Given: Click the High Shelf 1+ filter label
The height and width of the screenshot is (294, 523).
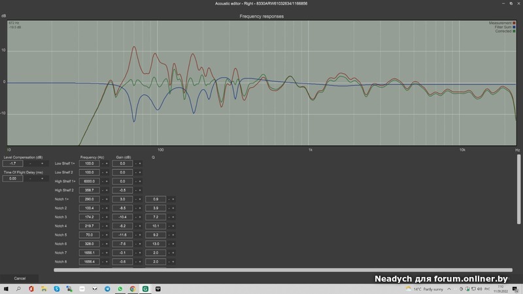Looking at the screenshot, I should tap(65, 182).
